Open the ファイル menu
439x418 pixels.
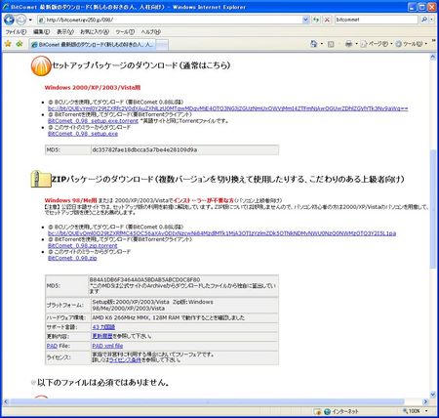pos(16,32)
